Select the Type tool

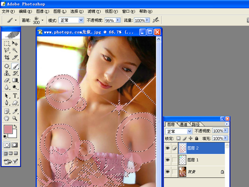coord(15,95)
